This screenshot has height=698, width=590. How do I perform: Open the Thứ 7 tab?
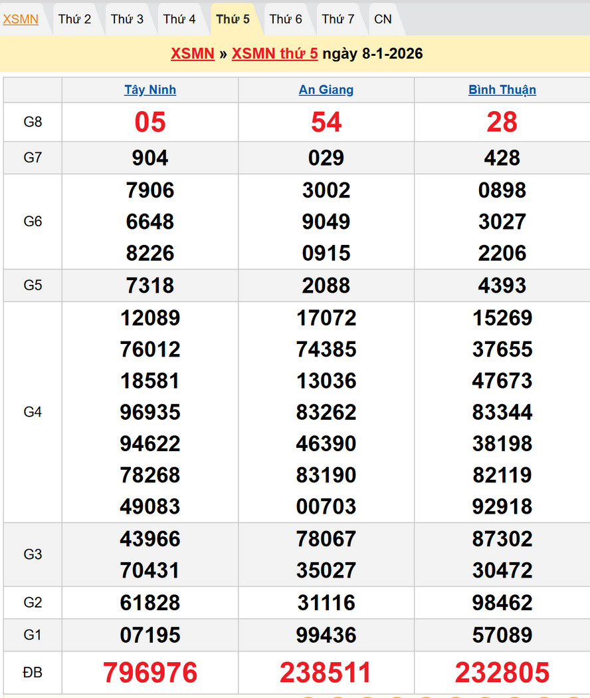pos(338,19)
